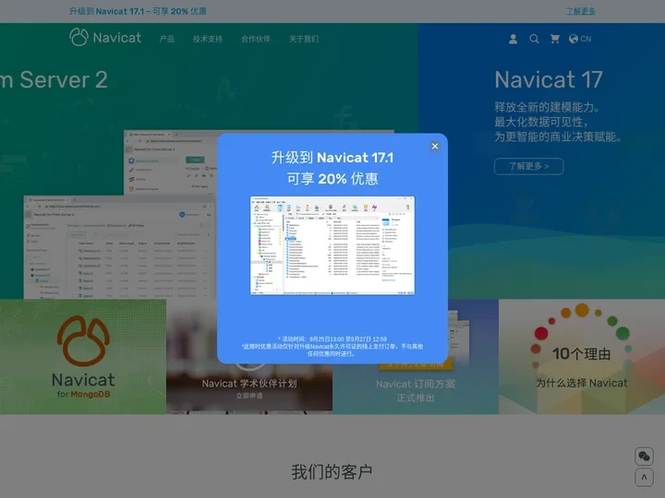
Task: Open the 技术支持 menu
Action: click(208, 39)
